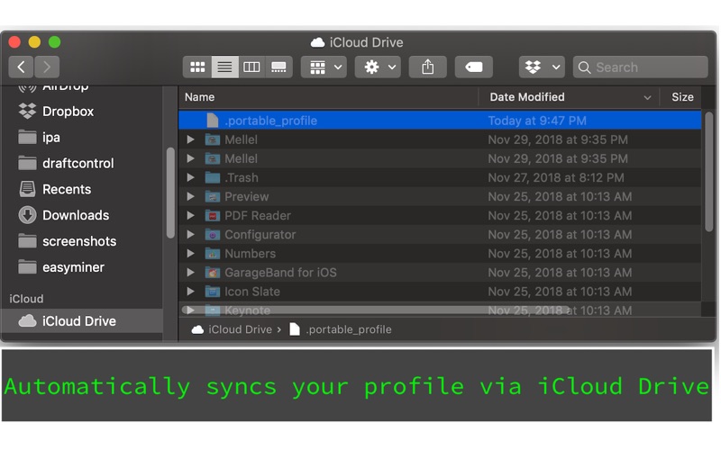This screenshot has width=721, height=450.
Task: Select the Configurator folder icon
Action: (213, 234)
